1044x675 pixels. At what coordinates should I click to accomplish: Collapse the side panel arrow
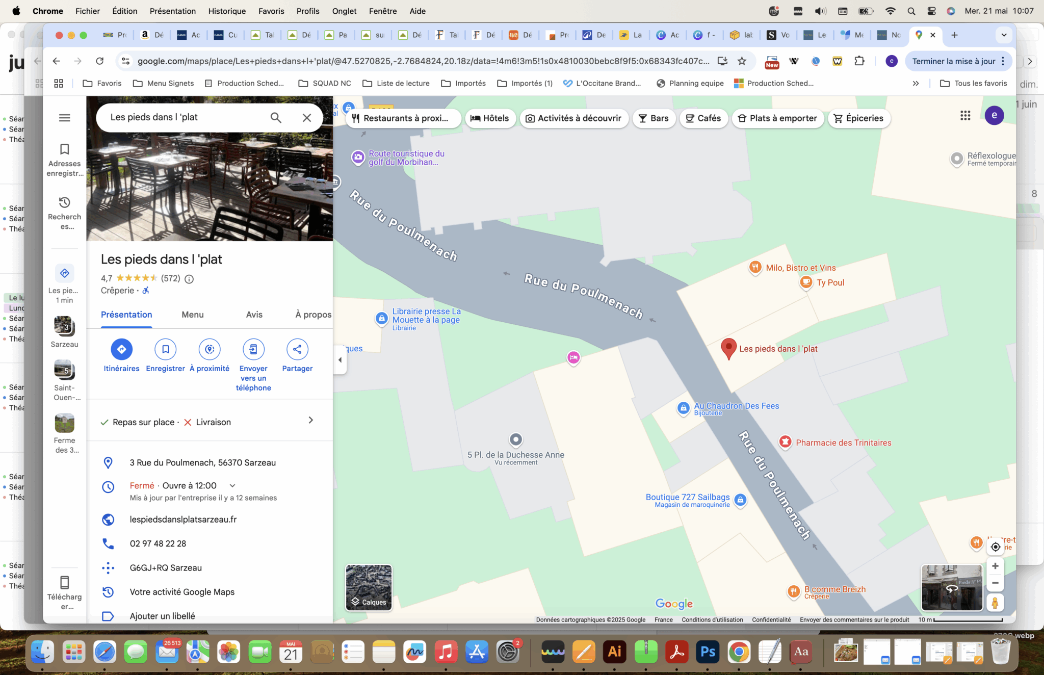[x=340, y=360]
